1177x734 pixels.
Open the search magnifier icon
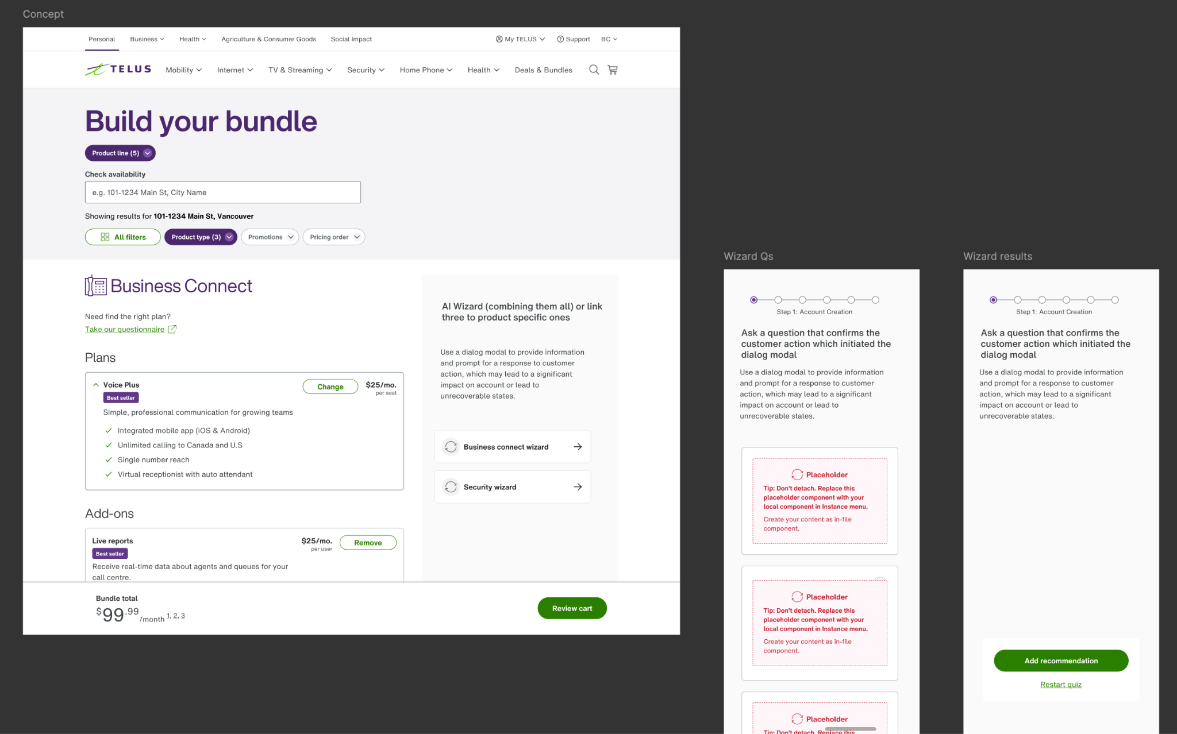(x=594, y=69)
